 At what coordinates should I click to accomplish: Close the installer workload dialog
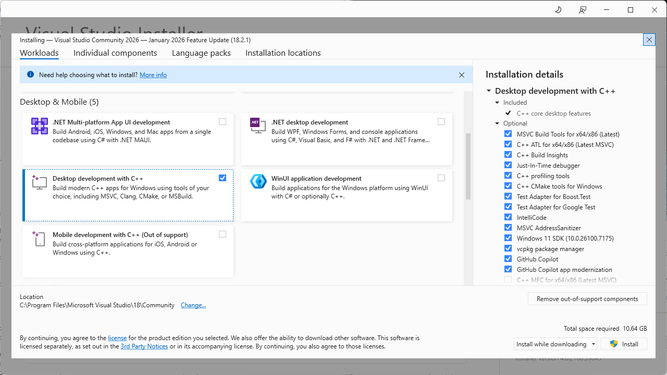pyautogui.click(x=649, y=40)
